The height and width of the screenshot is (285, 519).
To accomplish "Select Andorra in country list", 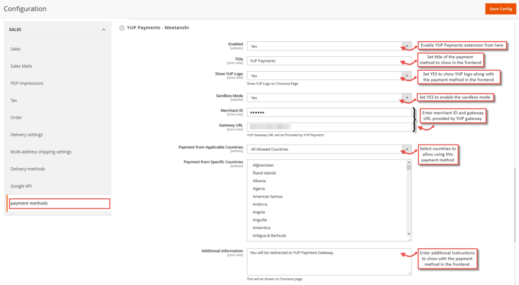I will pyautogui.click(x=259, y=204).
